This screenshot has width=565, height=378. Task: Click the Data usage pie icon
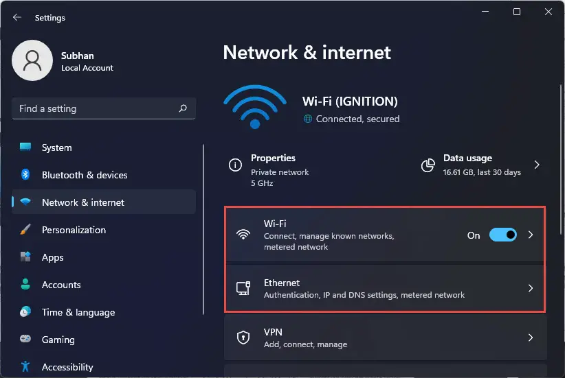428,165
